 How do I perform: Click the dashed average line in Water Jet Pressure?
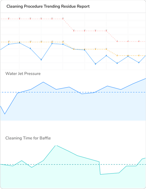click(x=73, y=92)
